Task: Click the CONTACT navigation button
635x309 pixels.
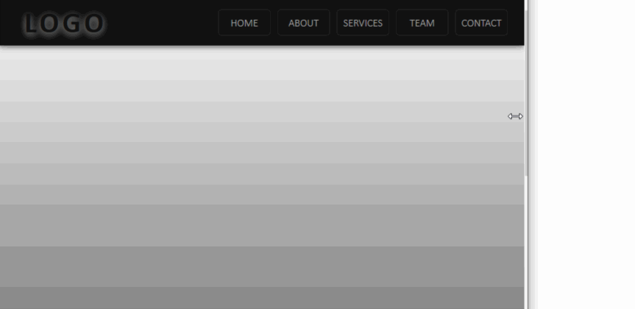Action: [481, 23]
